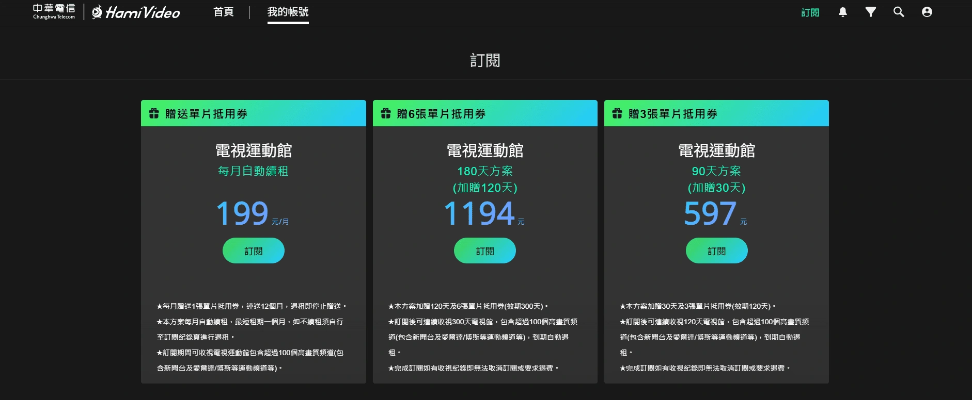Click gift icon on 贈送單片抵用券 banner
The height and width of the screenshot is (400, 972).
tap(154, 113)
